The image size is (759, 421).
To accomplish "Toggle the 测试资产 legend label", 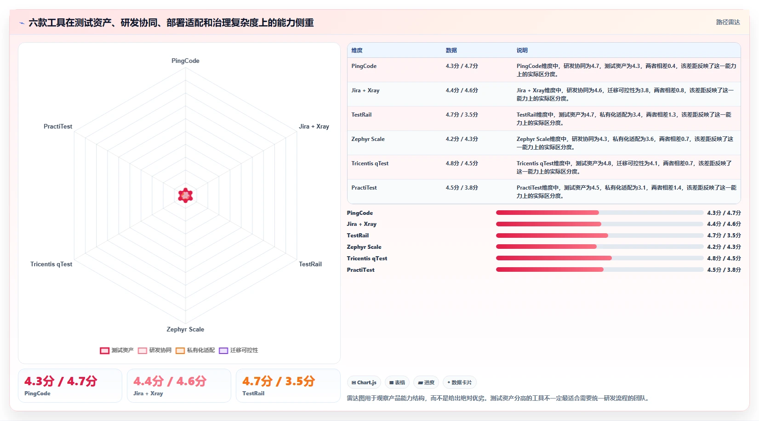I will (x=122, y=350).
